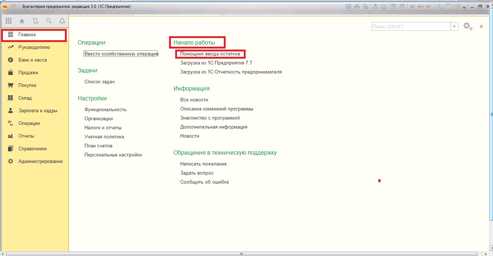Open the History scroll icon
The width and height of the screenshot is (493, 256).
click(x=35, y=21)
